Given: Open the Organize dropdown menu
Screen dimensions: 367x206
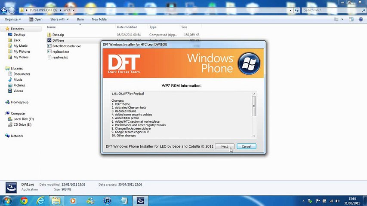Looking at the screenshot, I should click(13, 19).
